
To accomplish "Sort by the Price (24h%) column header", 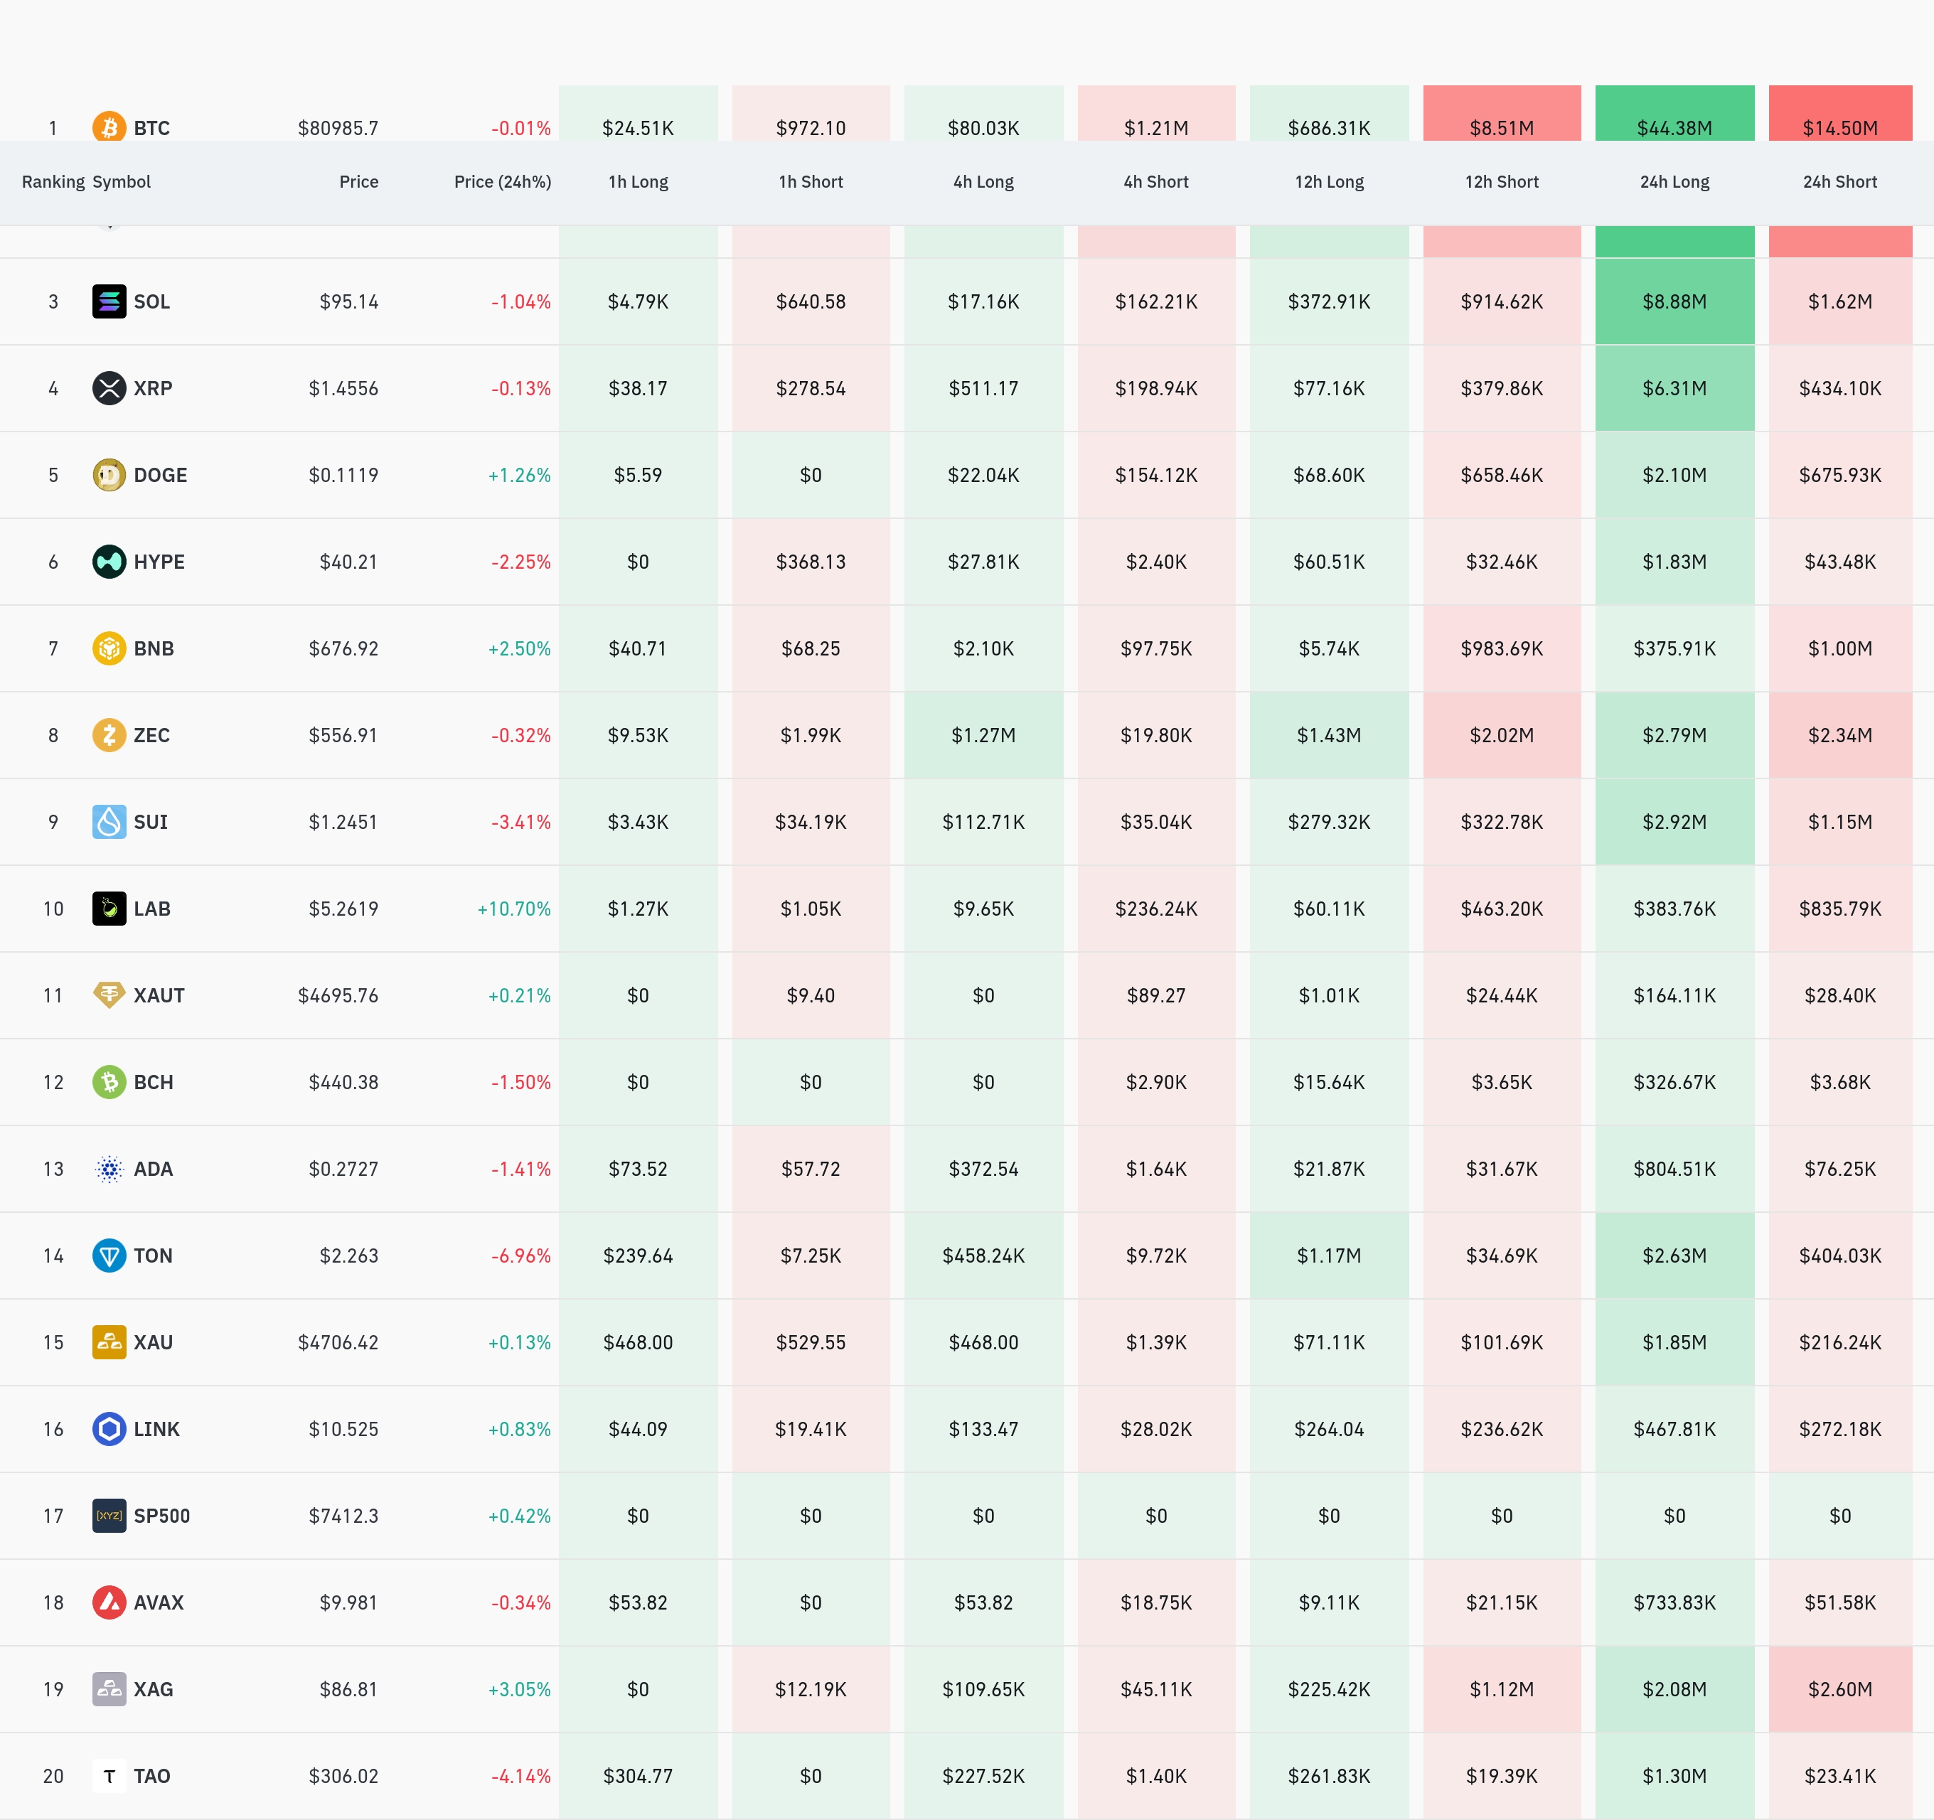I will point(503,182).
